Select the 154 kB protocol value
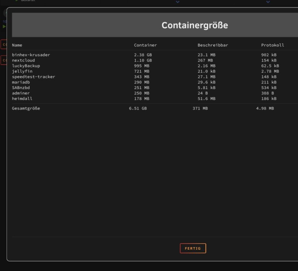 [x=269, y=60]
